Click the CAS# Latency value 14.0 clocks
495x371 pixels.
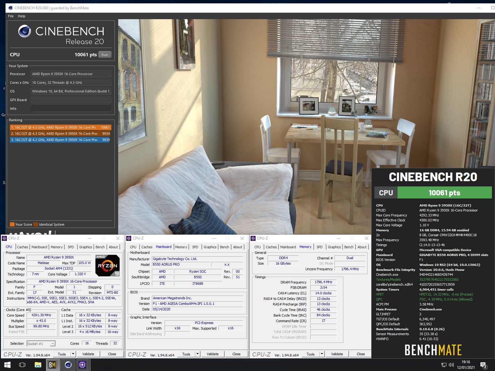tap(323, 293)
